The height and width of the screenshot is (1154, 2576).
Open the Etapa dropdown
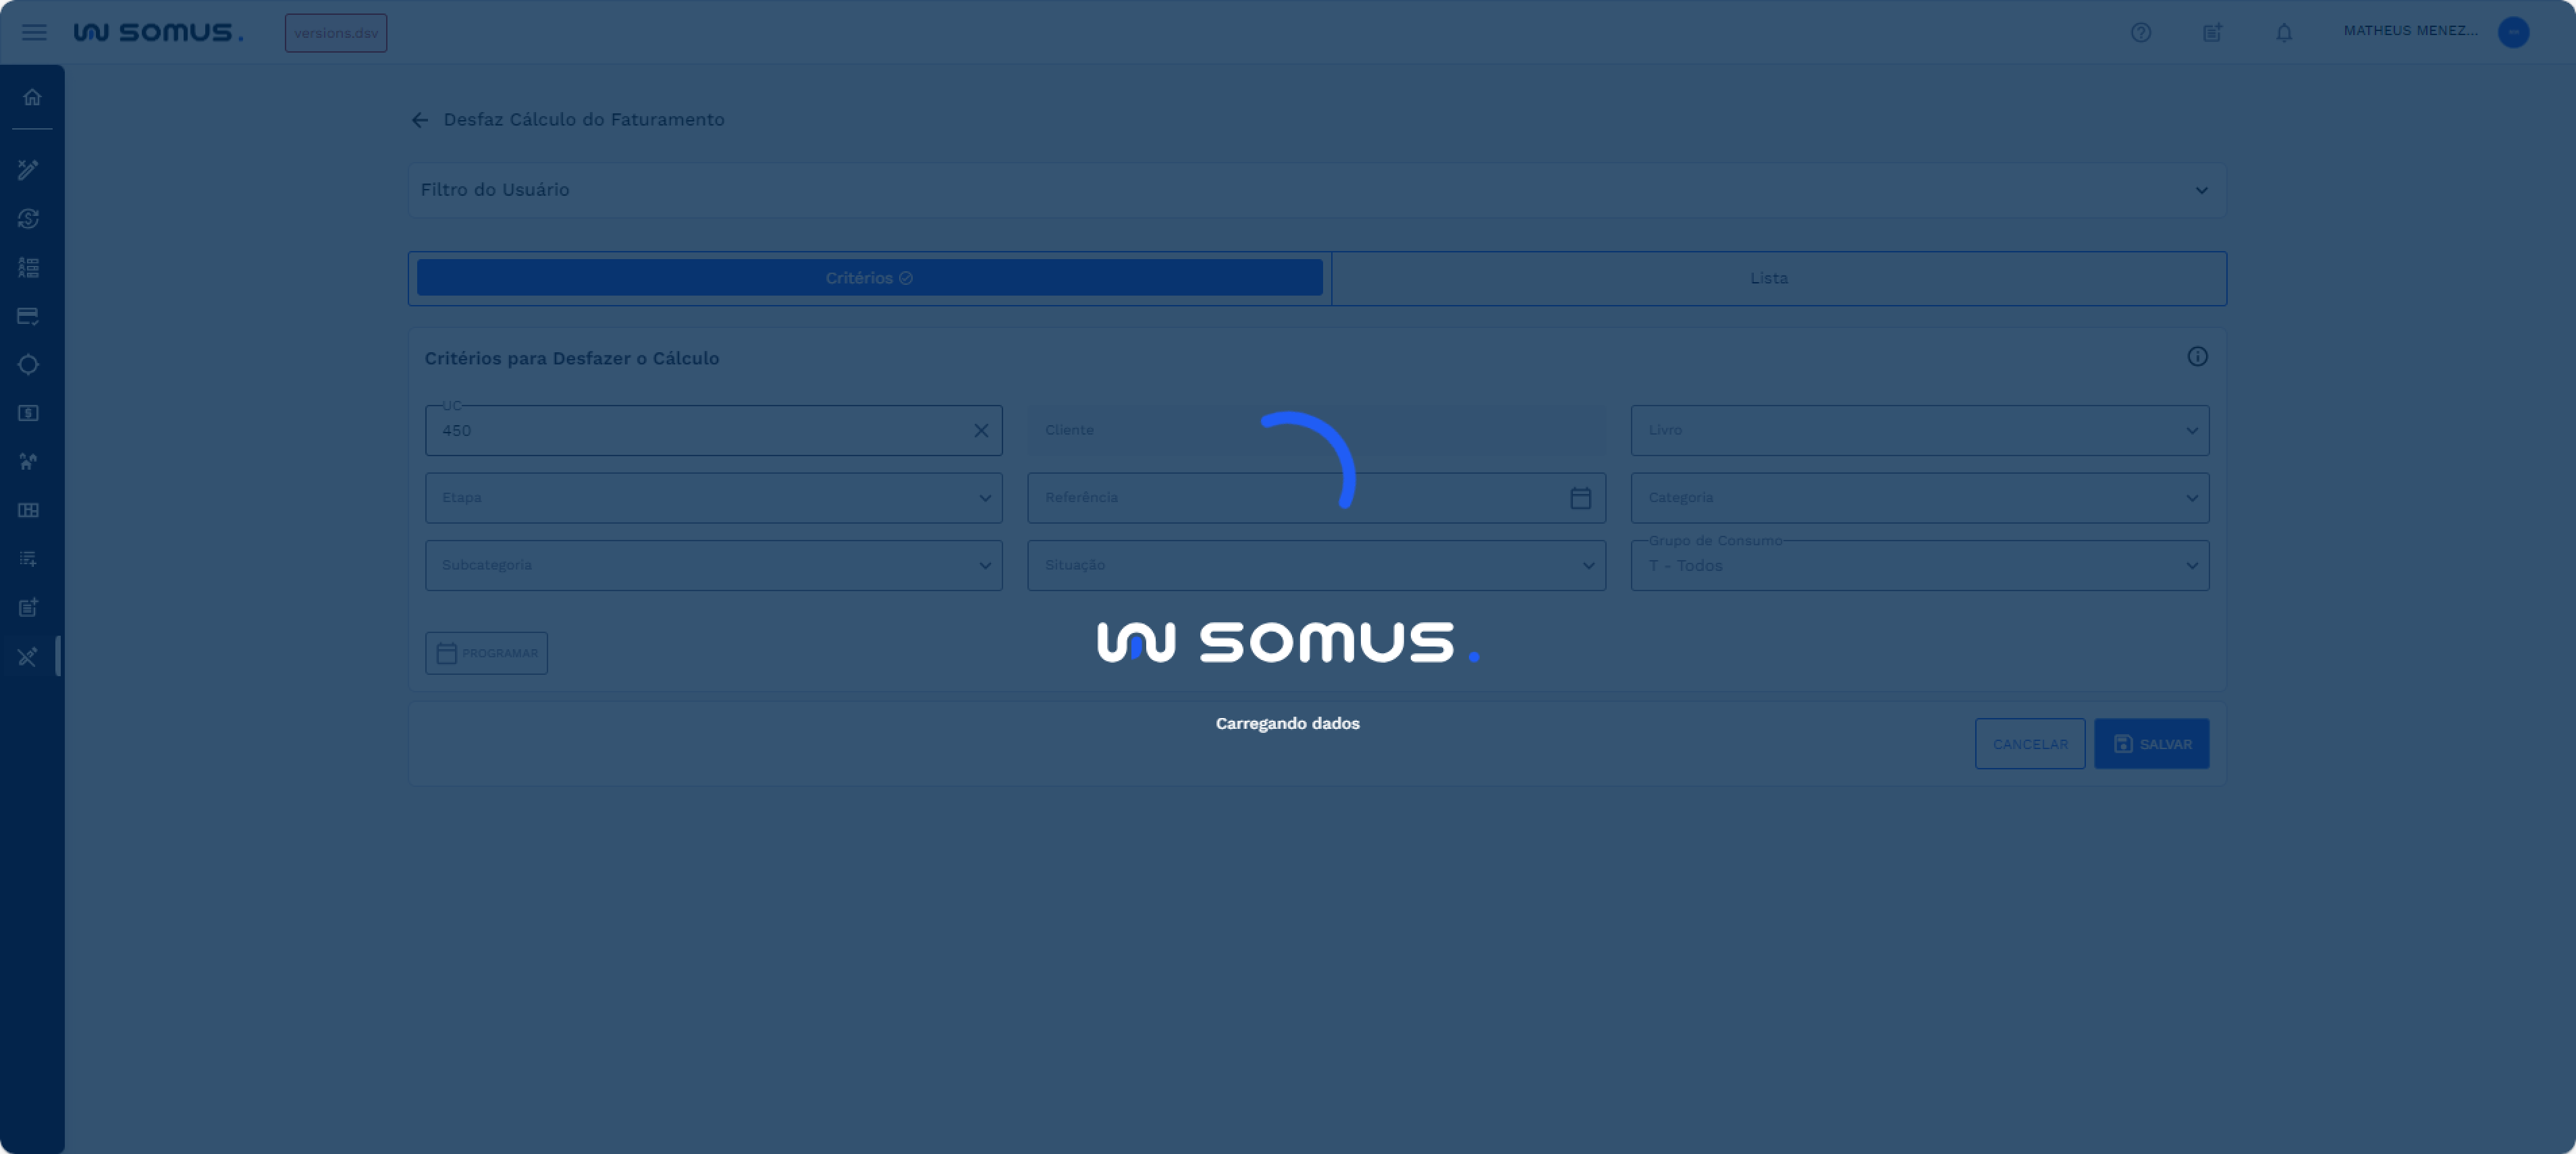713,498
